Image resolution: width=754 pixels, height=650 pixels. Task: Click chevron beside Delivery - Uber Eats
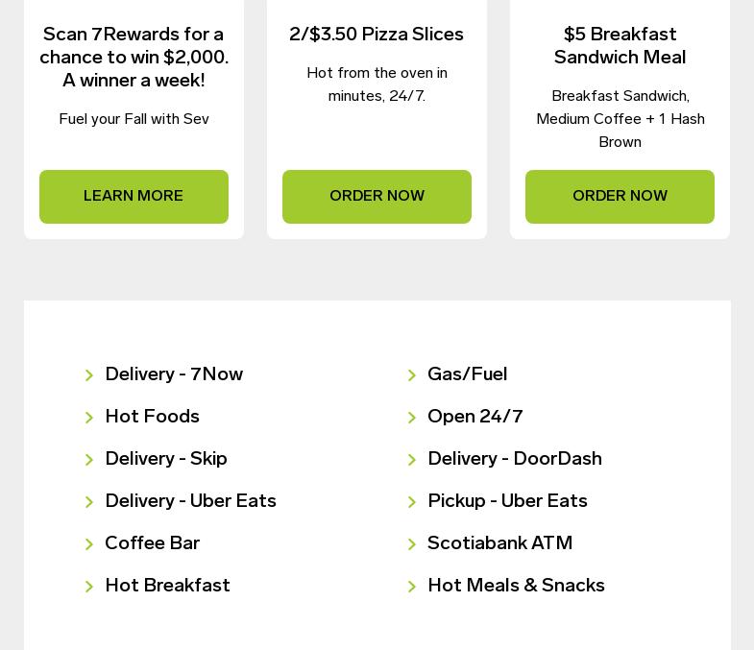[x=89, y=502]
